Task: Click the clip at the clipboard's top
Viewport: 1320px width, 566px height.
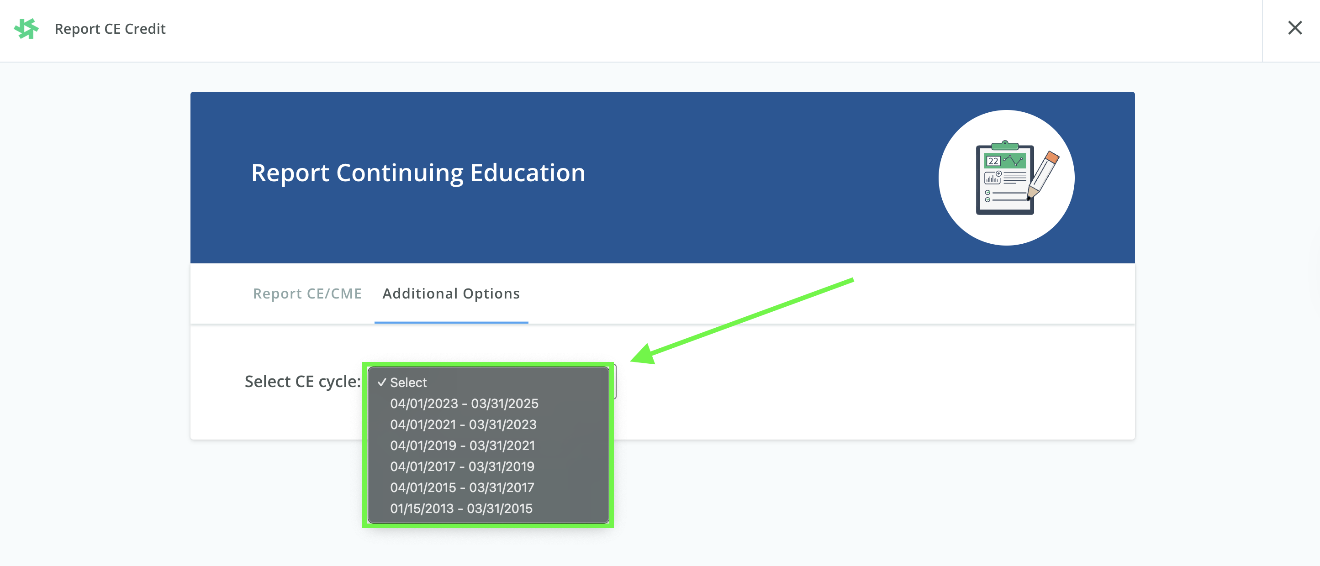Action: tap(1005, 145)
